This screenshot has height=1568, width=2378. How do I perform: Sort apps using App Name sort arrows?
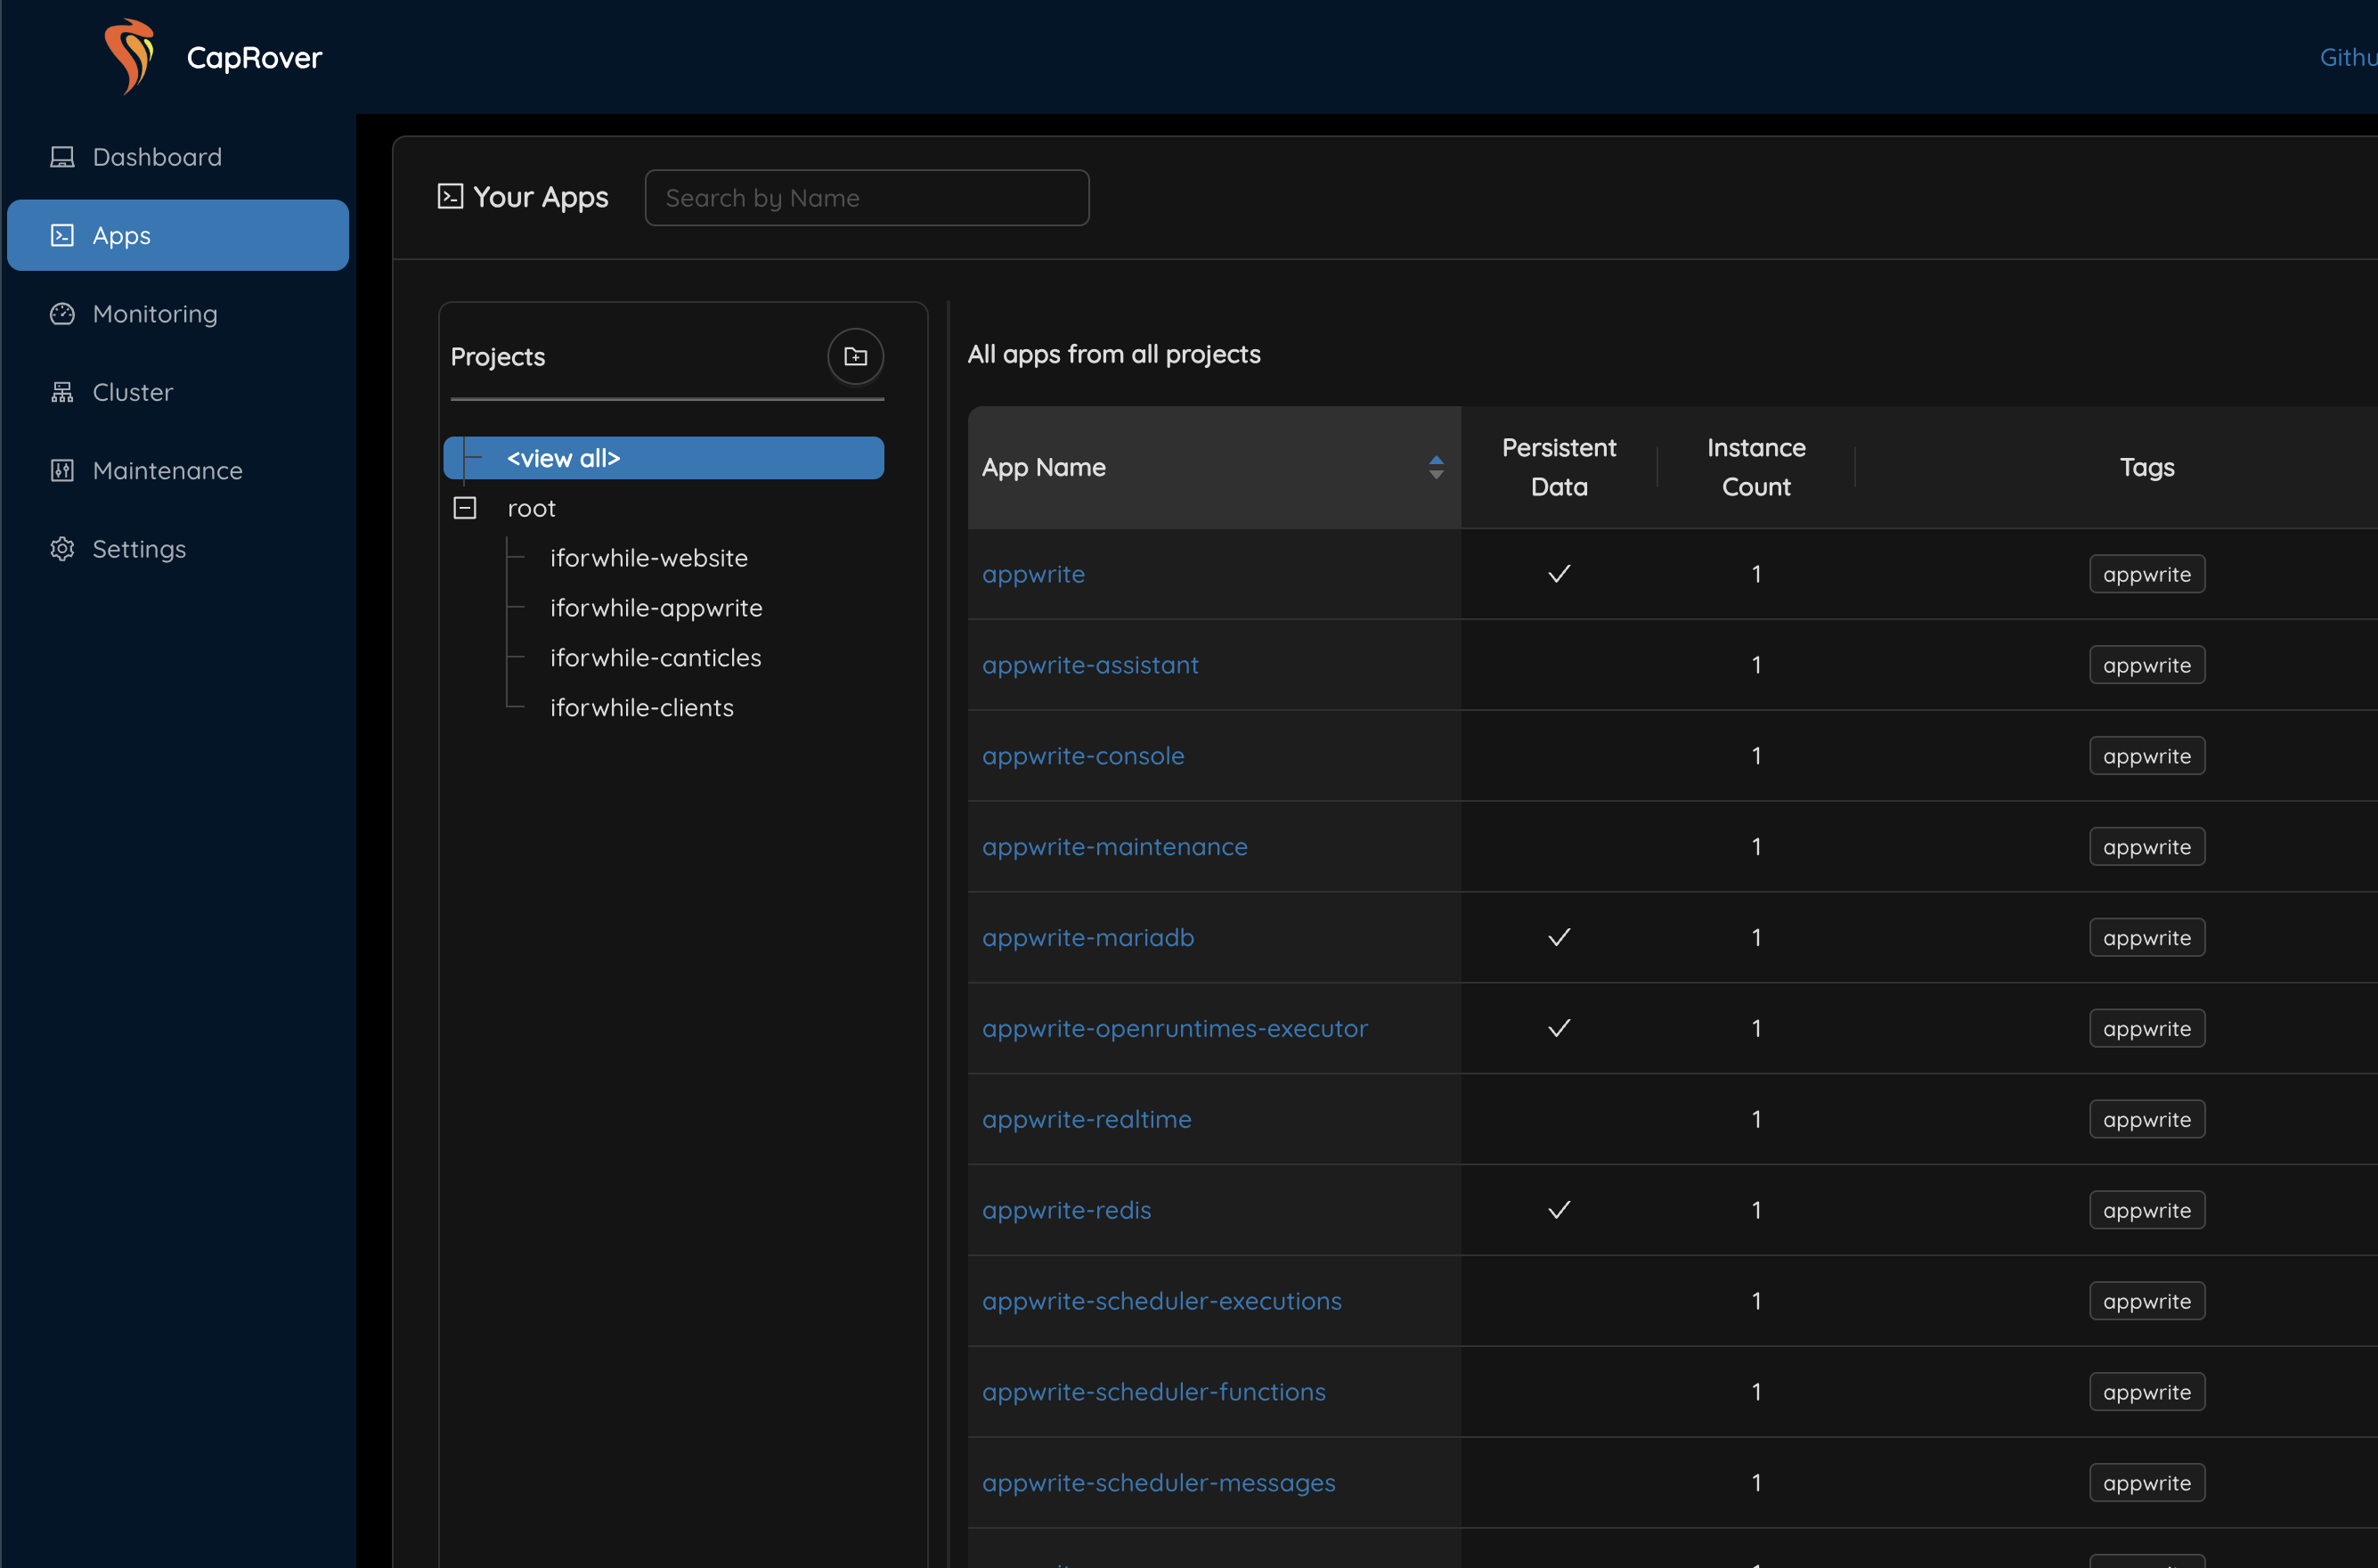pyautogui.click(x=1436, y=467)
